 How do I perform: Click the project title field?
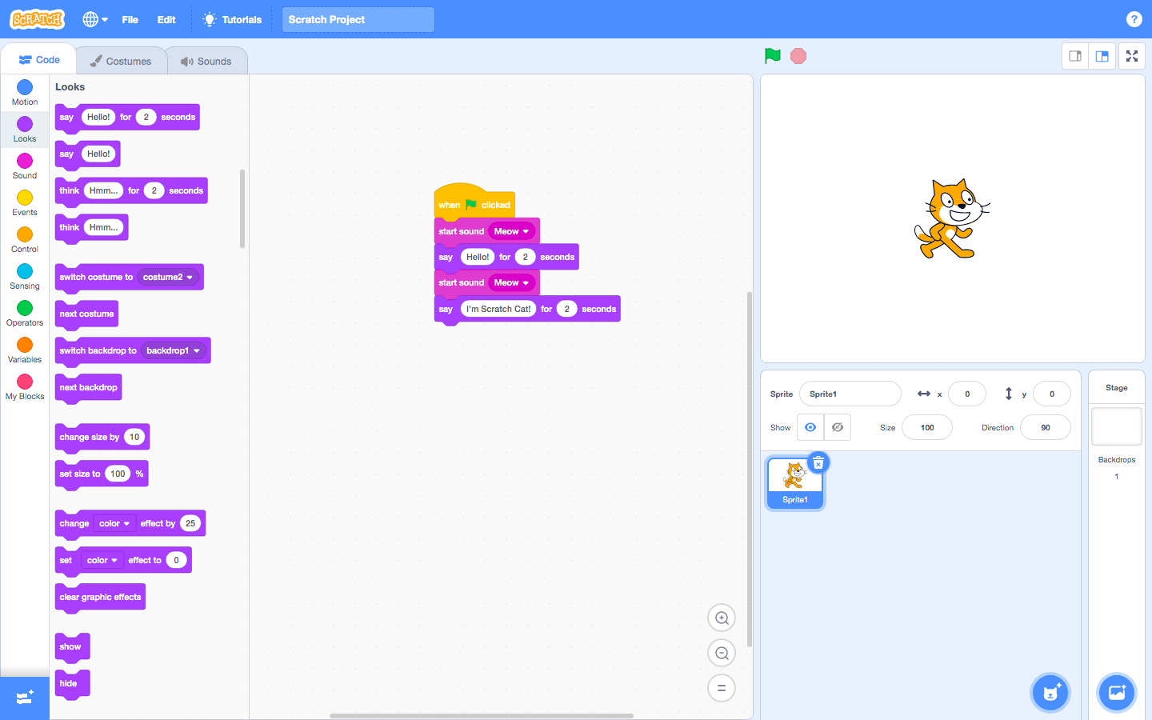(358, 19)
